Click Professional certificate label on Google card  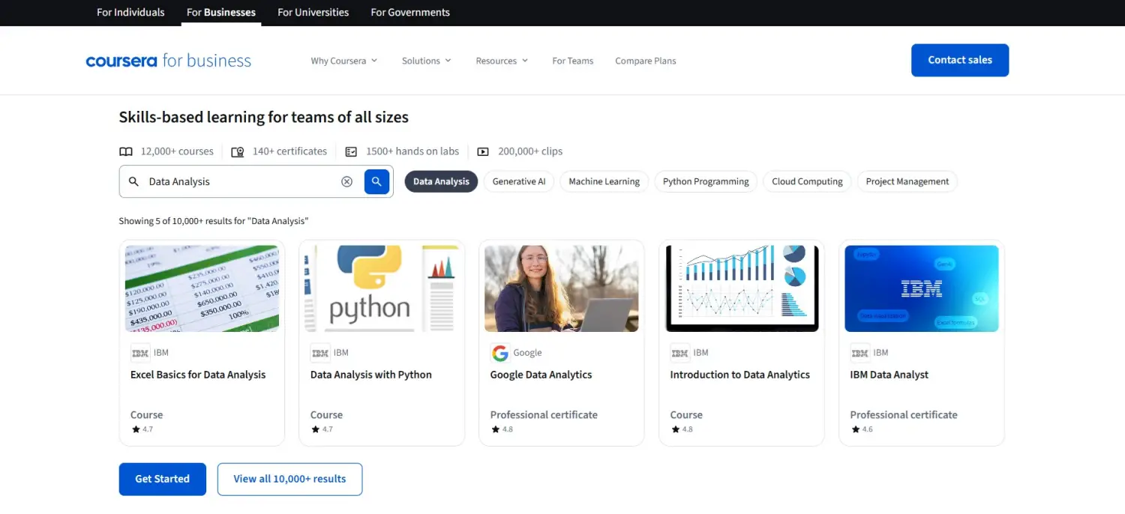(x=544, y=414)
